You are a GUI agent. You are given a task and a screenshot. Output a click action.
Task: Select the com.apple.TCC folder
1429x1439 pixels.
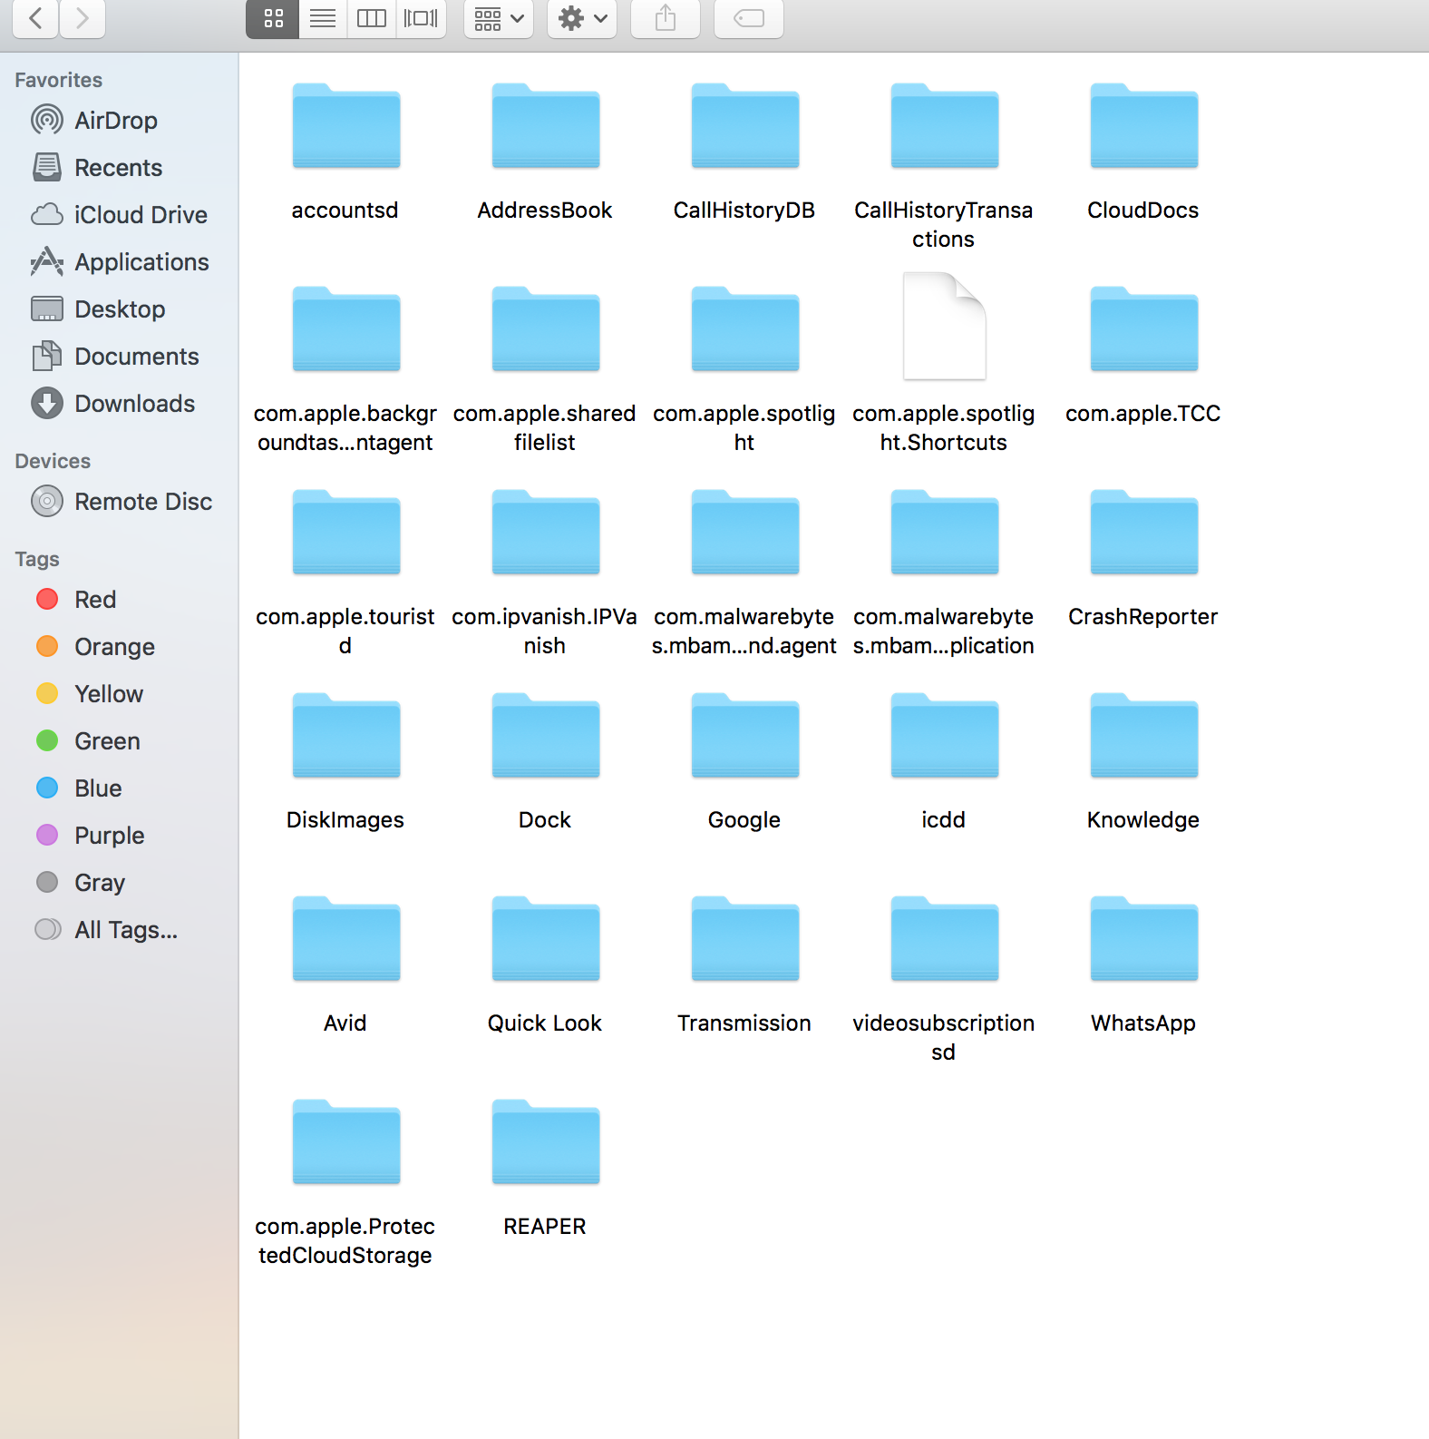tap(1143, 330)
